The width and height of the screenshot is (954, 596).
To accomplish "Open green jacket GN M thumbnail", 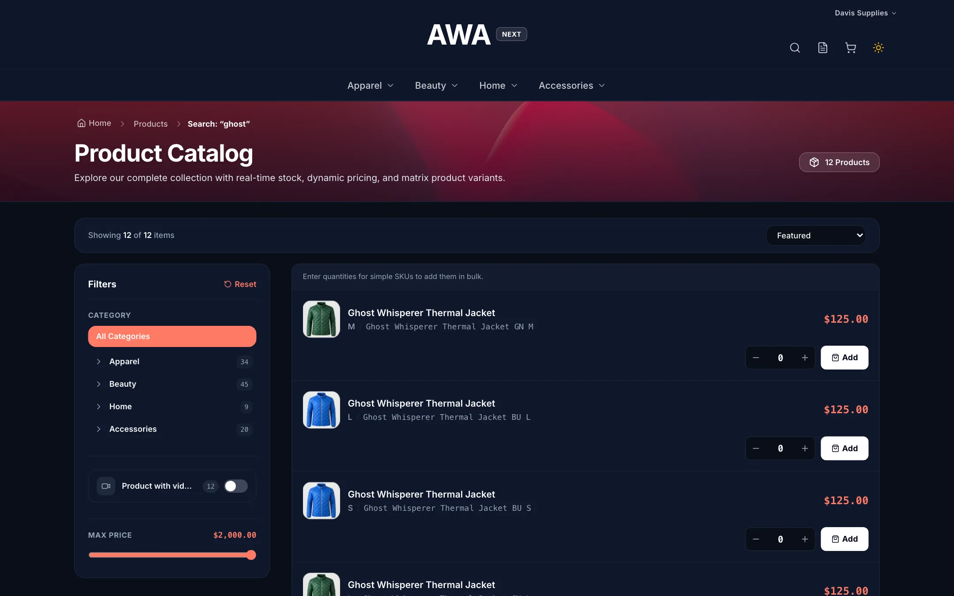I will point(321,319).
